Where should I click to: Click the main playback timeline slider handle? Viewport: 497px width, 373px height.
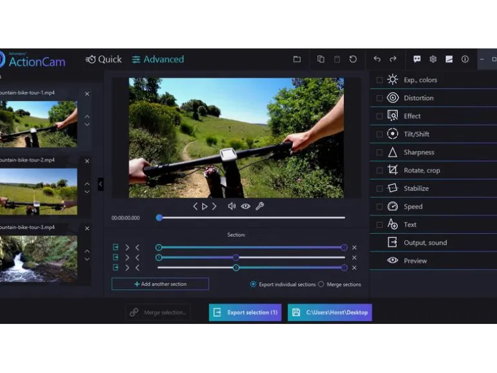tap(159, 217)
